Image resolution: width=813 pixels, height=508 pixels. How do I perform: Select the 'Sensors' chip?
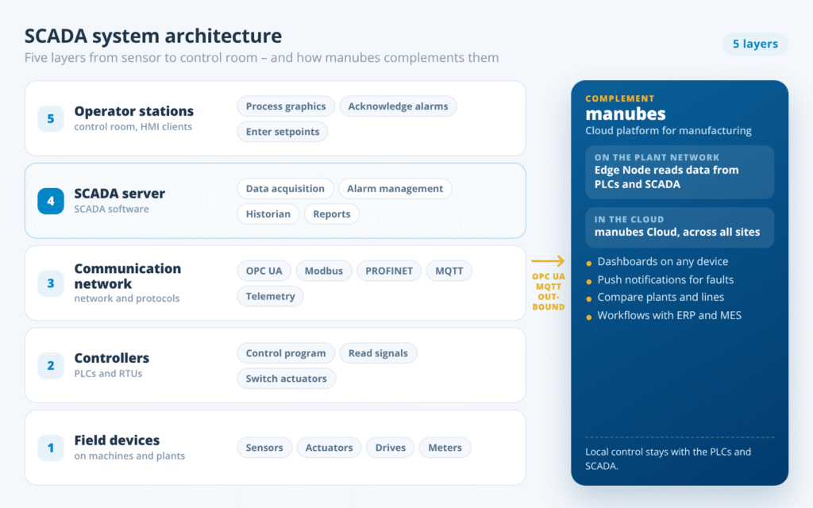point(264,448)
